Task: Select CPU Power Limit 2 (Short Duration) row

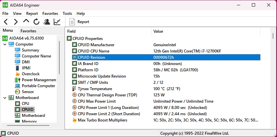Action: 166,114
